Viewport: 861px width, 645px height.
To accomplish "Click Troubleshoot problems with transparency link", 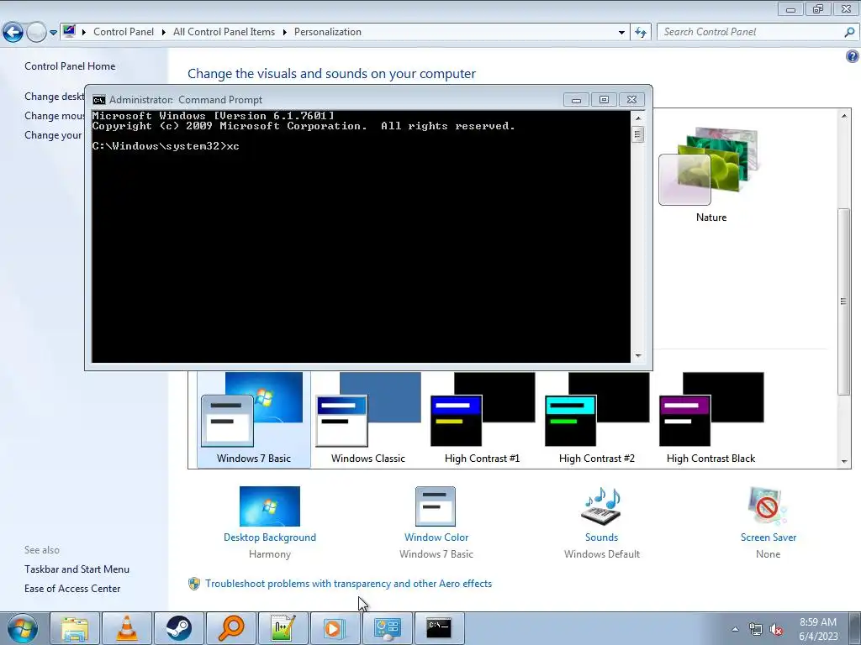I will [348, 584].
